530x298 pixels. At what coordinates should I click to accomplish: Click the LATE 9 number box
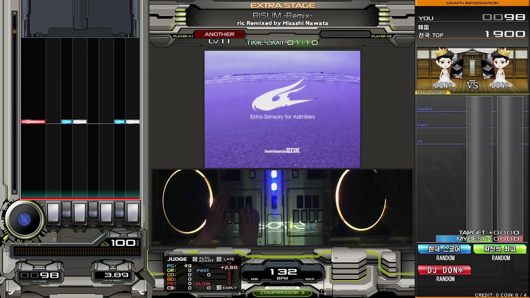(x=219, y=259)
